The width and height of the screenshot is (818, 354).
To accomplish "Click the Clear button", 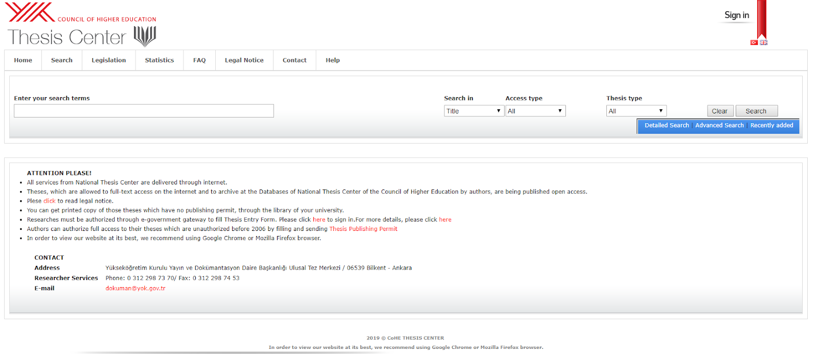I will coord(719,111).
